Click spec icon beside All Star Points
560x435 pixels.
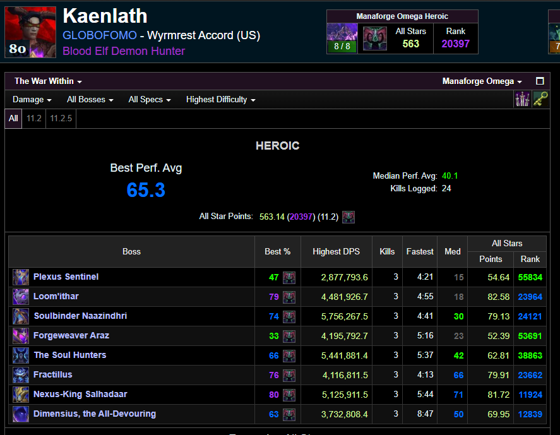pos(349,217)
